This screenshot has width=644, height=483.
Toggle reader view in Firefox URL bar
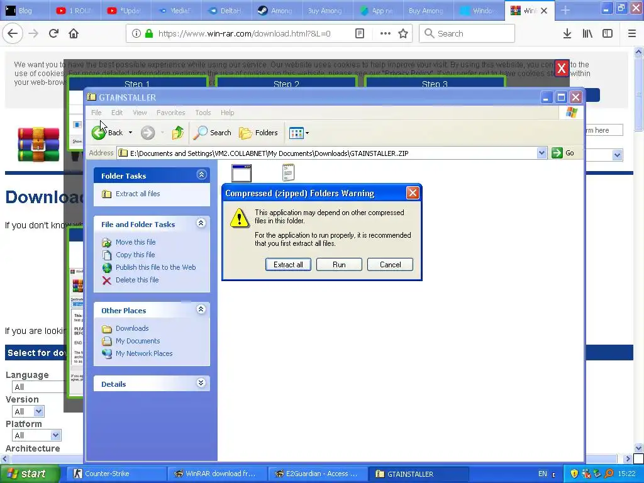(x=359, y=34)
